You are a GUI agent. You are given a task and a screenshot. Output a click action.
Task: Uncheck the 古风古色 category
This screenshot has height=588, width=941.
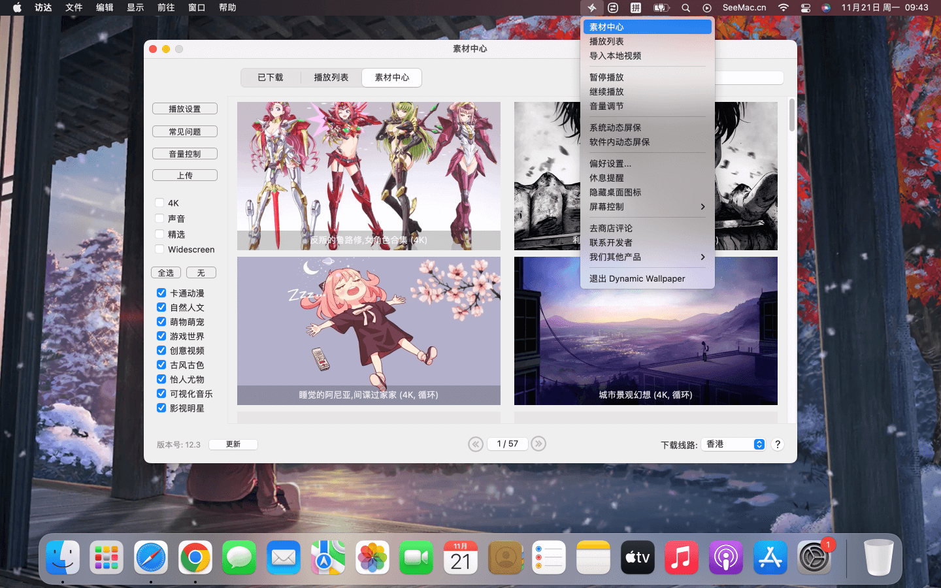click(x=161, y=365)
